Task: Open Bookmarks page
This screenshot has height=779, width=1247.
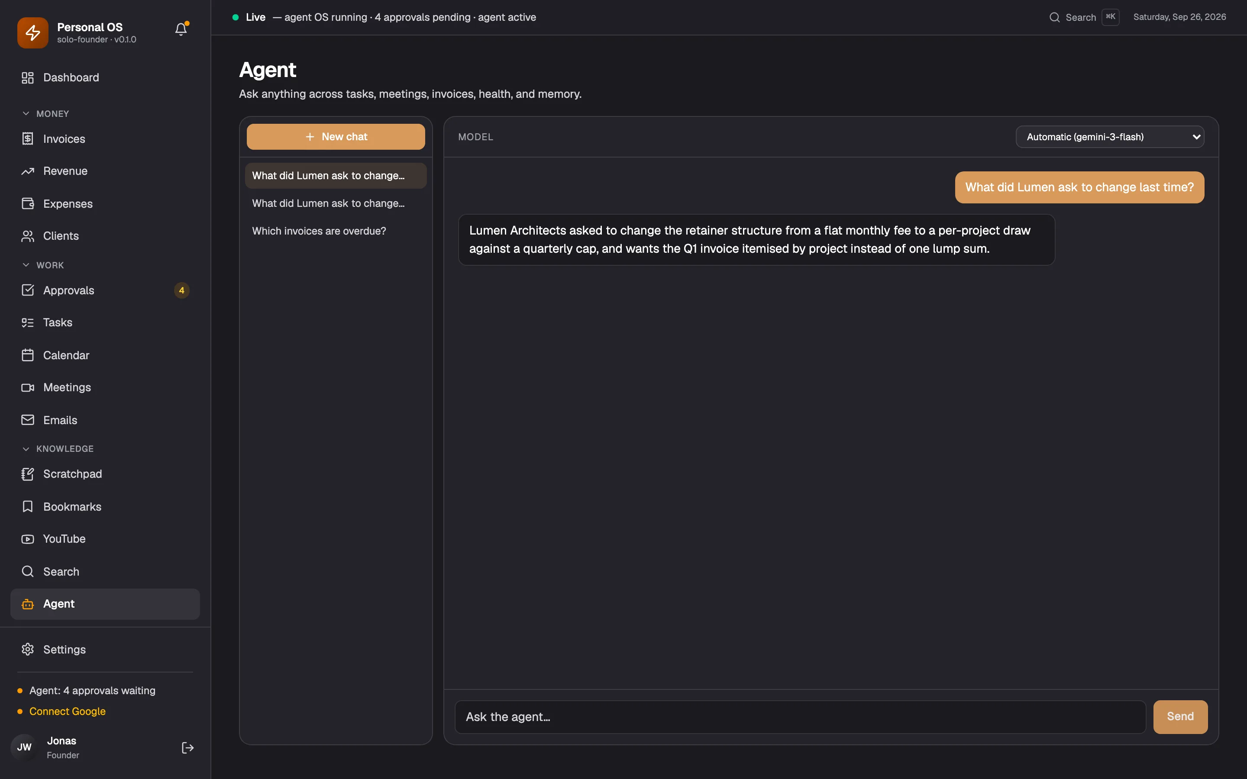Action: click(105, 506)
